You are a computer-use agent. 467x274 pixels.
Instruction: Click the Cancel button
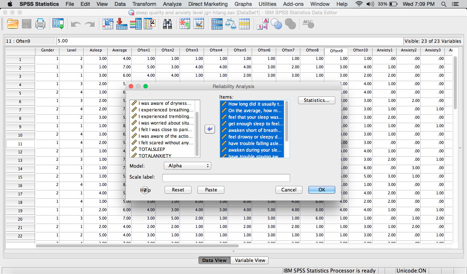pyautogui.click(x=289, y=190)
